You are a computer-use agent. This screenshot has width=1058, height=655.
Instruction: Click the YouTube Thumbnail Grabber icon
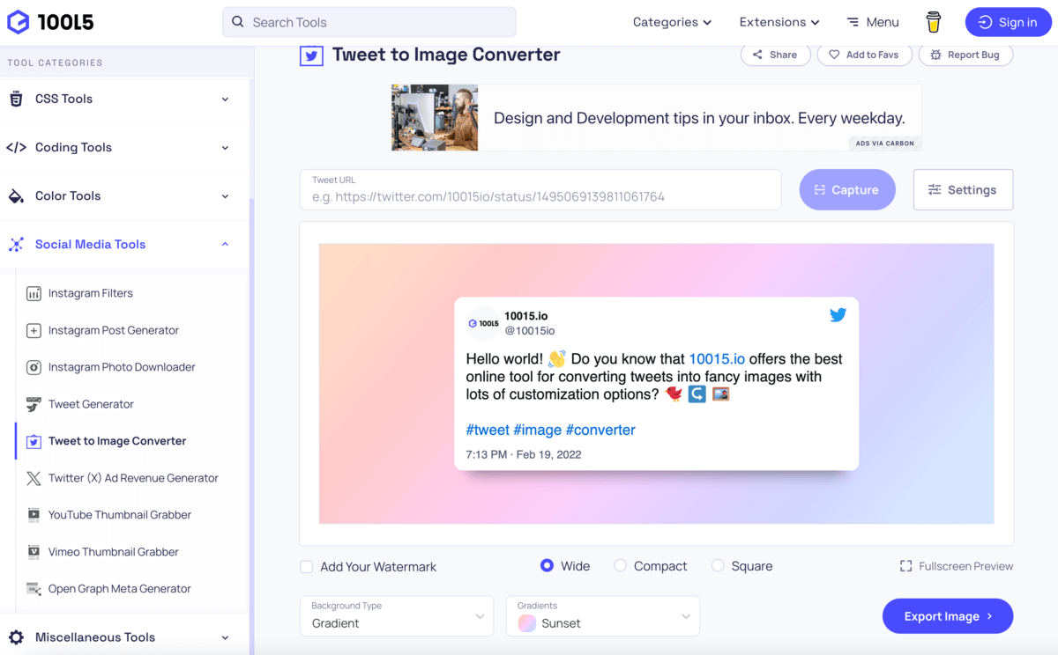pyautogui.click(x=34, y=515)
